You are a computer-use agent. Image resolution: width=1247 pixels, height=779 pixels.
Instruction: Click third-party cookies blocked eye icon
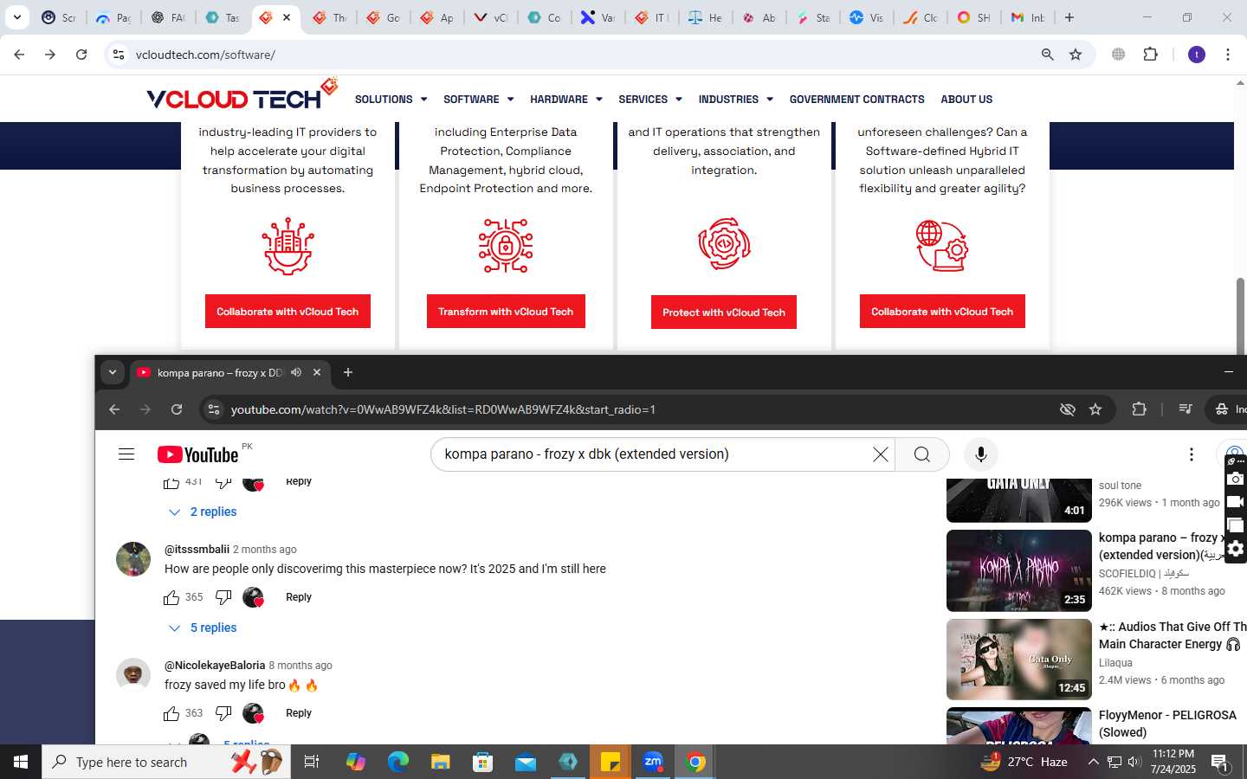(x=1068, y=409)
